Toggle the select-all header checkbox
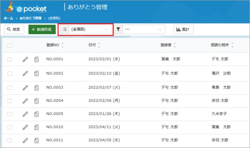The image size is (250, 148). tap(10, 45)
